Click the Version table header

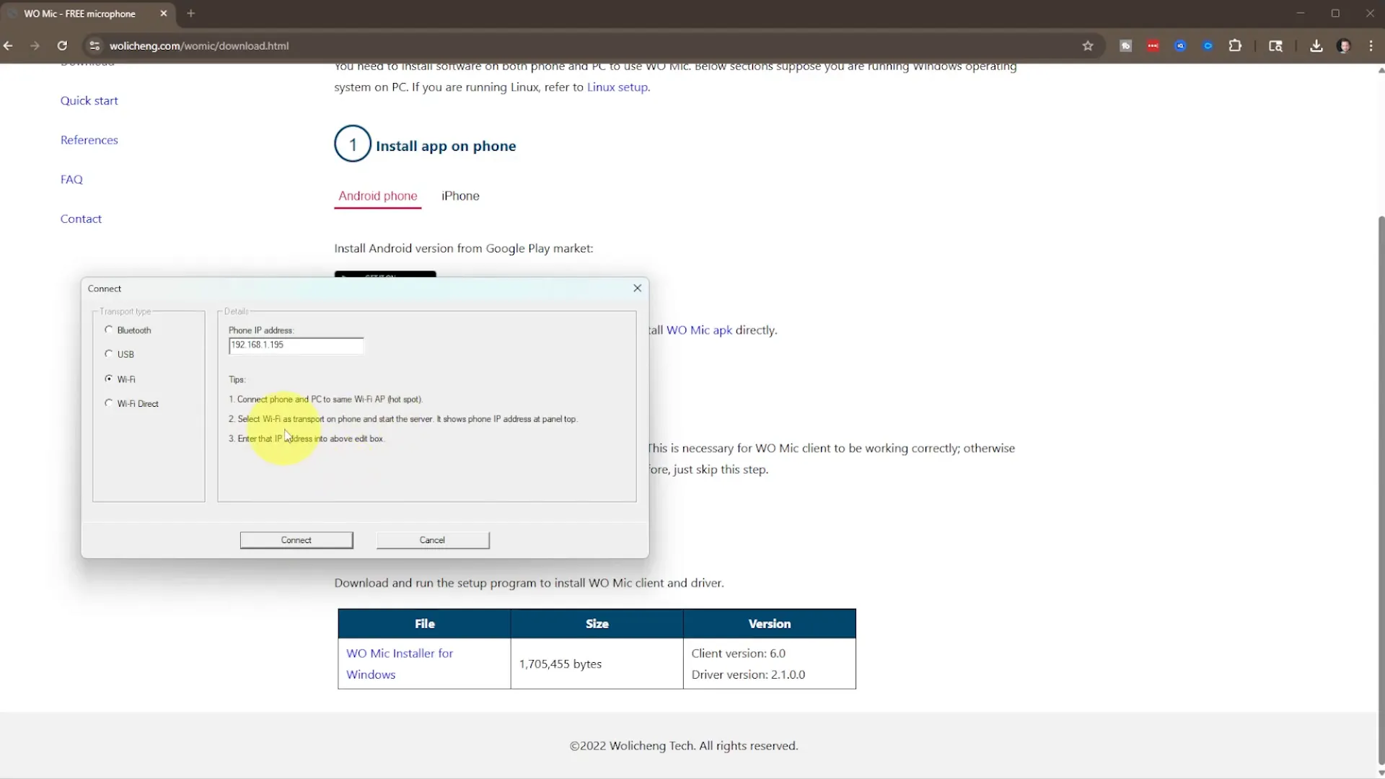click(769, 623)
